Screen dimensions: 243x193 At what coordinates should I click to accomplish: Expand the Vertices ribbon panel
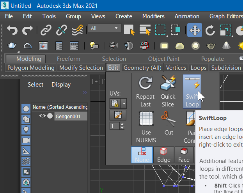[176, 68]
